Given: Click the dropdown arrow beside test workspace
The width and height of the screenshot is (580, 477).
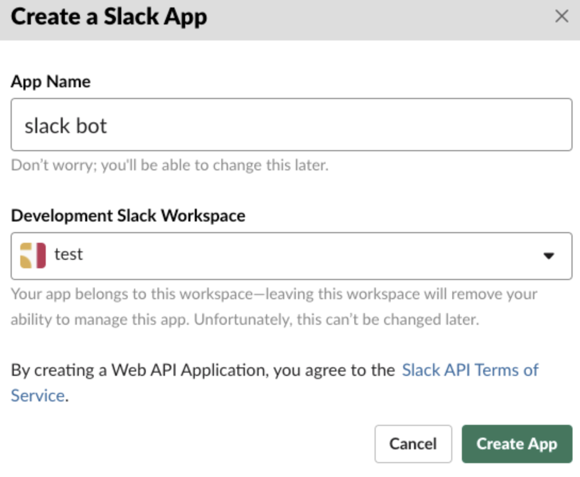Looking at the screenshot, I should (x=549, y=256).
